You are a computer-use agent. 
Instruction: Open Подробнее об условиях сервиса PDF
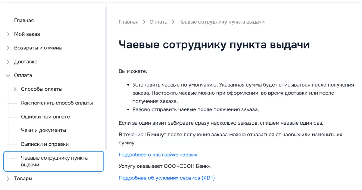click(x=167, y=178)
